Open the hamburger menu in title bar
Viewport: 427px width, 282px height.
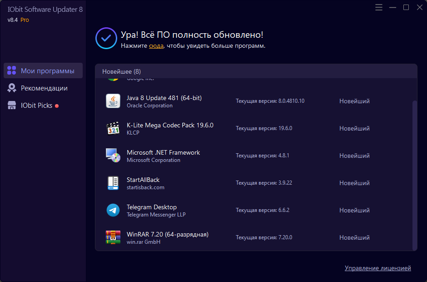coord(379,7)
